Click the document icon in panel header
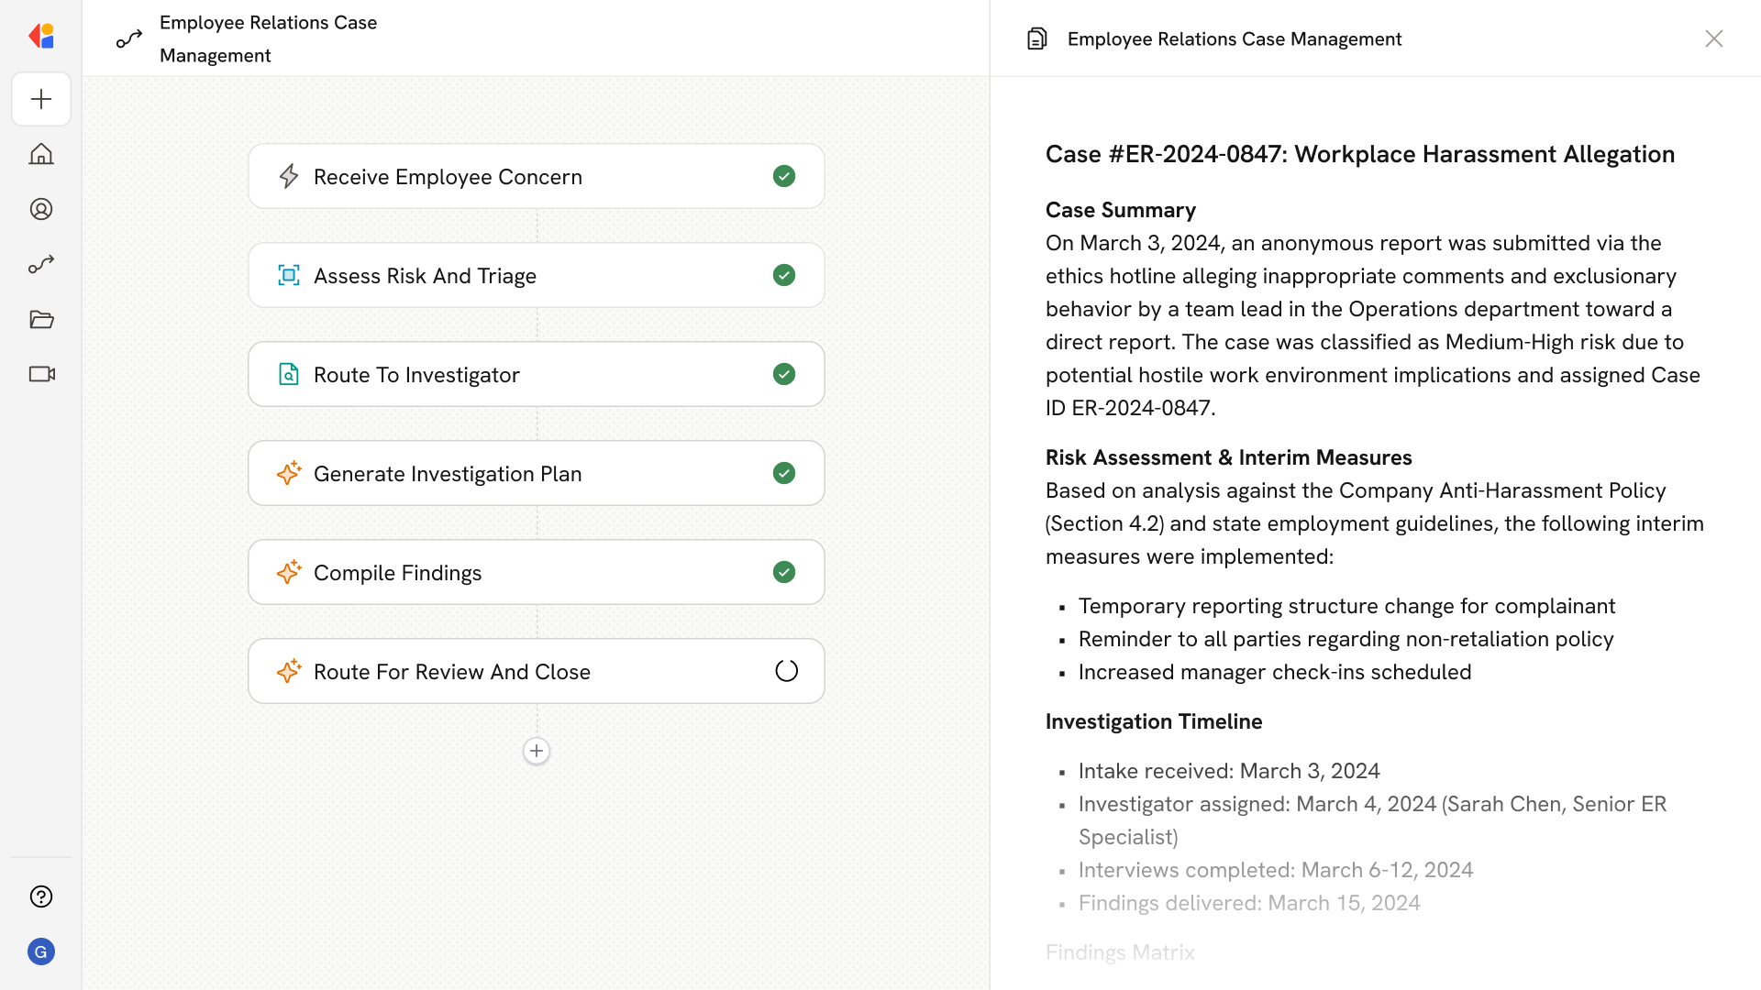 pyautogui.click(x=1037, y=38)
